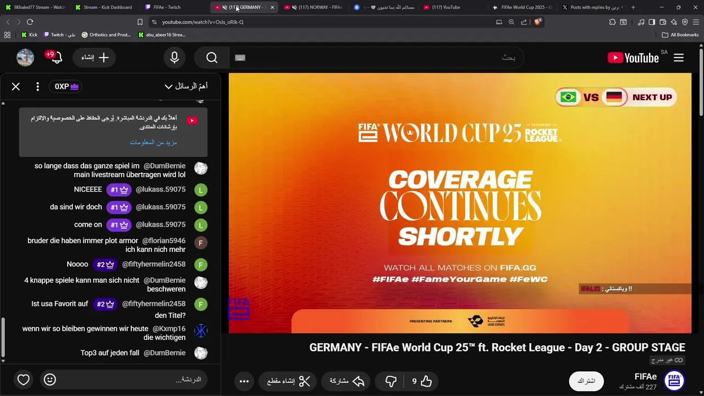The width and height of the screenshot is (704, 396).
Task: Open the abu_abeer16 Stream bookmark
Action: (x=162, y=35)
